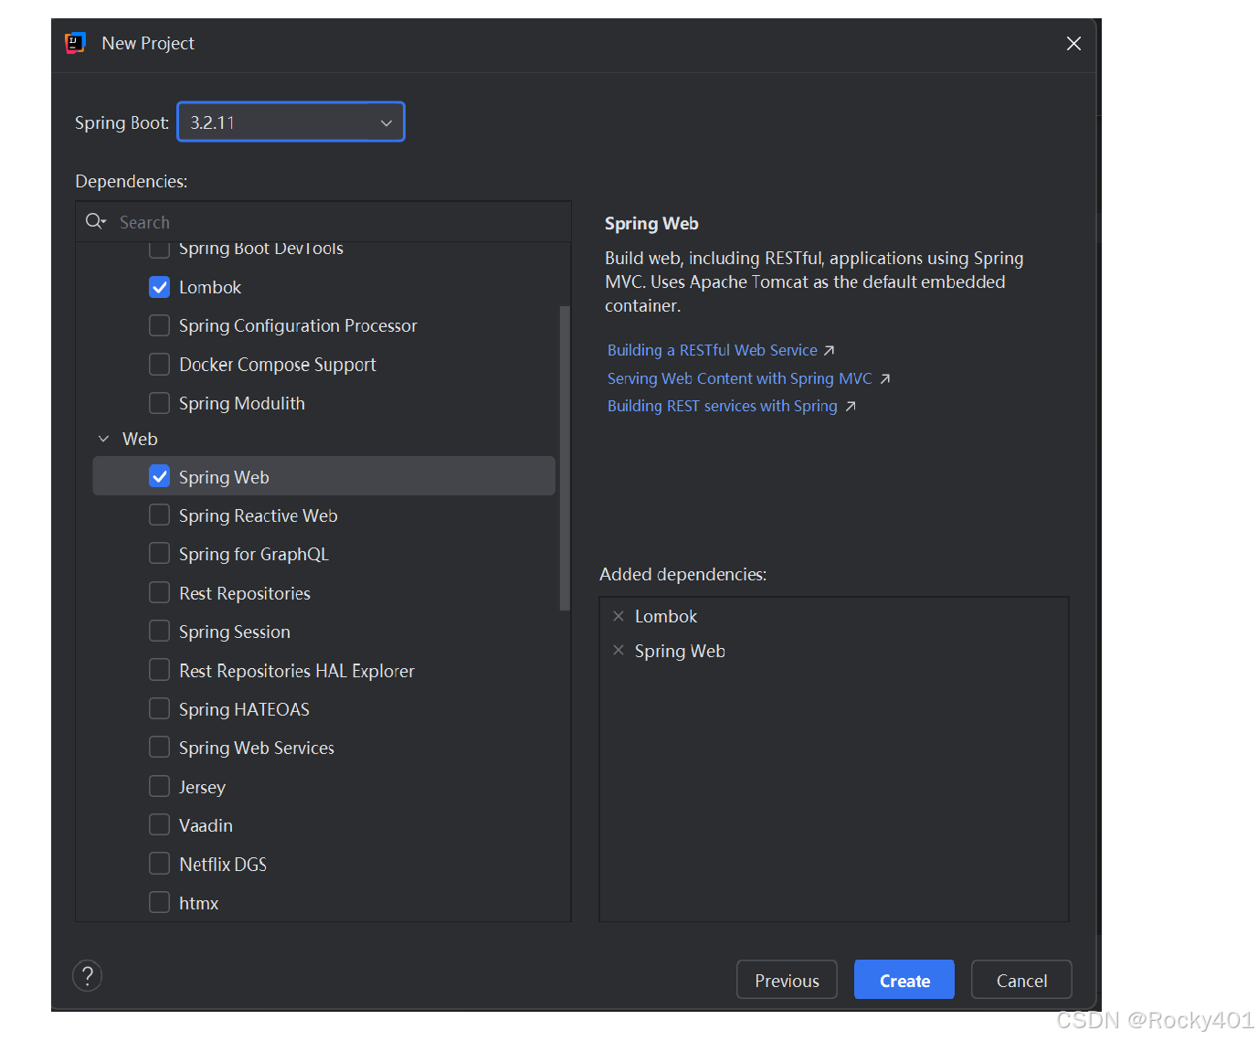Enable the Netflix DGS checkbox
This screenshot has height=1041, width=1258.
159,864
